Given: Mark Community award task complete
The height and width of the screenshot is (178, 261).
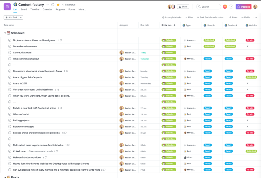Looking at the screenshot, I should pos(10,53).
